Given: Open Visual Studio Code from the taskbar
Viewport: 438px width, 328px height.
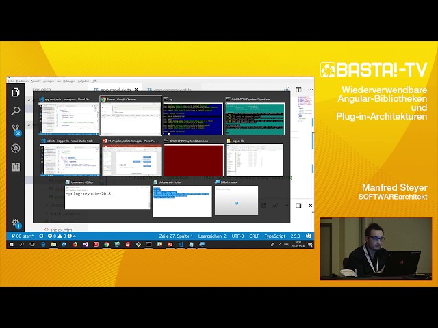Looking at the screenshot, I should click(x=181, y=245).
